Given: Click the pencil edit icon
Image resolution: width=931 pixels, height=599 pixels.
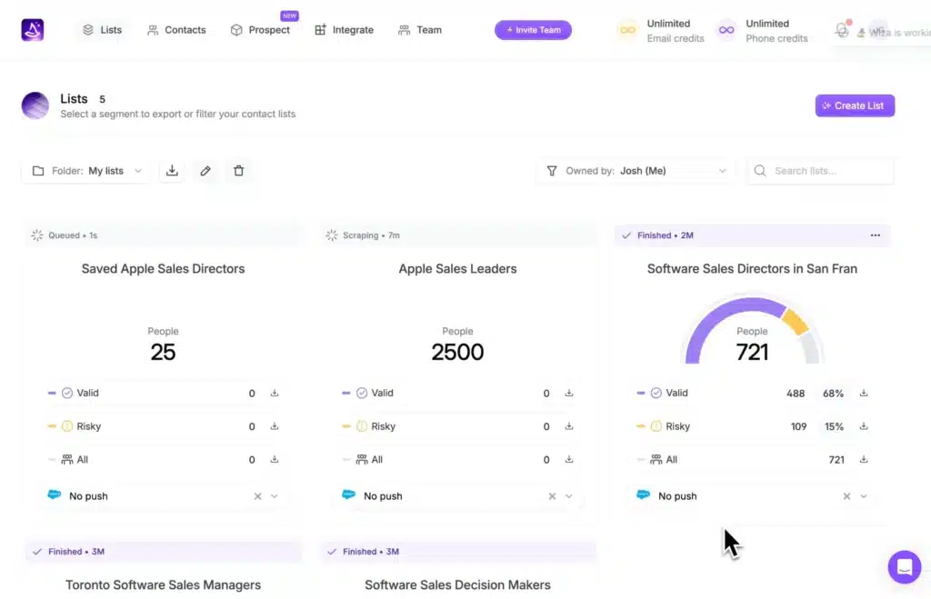Looking at the screenshot, I should [x=205, y=171].
